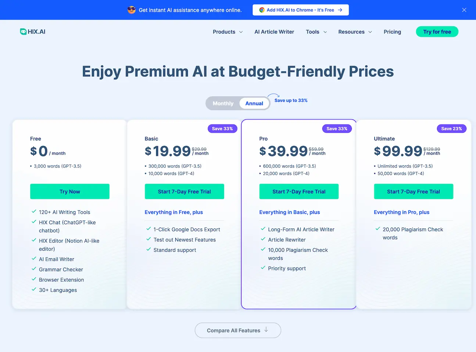Click the Chrome icon in the banner button

click(261, 10)
